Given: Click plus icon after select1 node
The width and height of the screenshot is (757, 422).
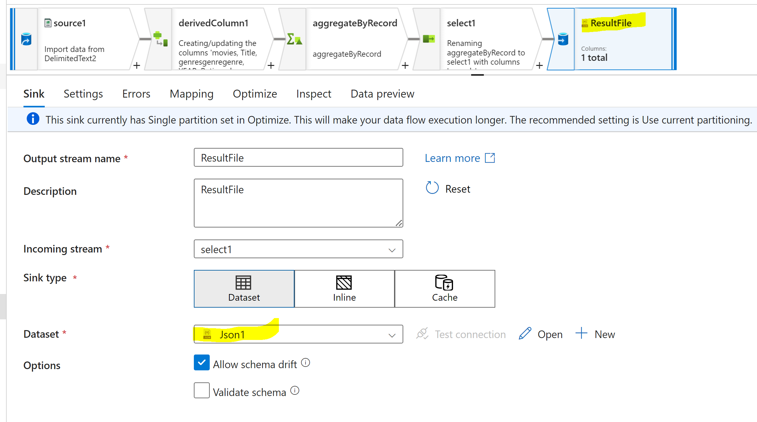Looking at the screenshot, I should coord(539,66).
